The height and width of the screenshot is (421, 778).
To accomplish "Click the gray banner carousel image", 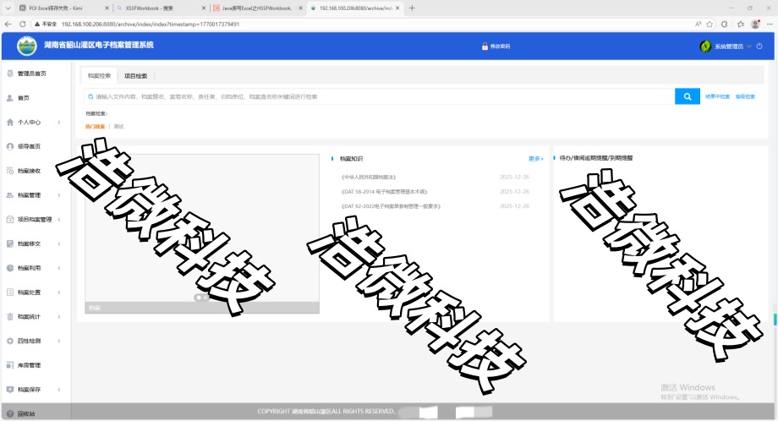I will [202, 233].
